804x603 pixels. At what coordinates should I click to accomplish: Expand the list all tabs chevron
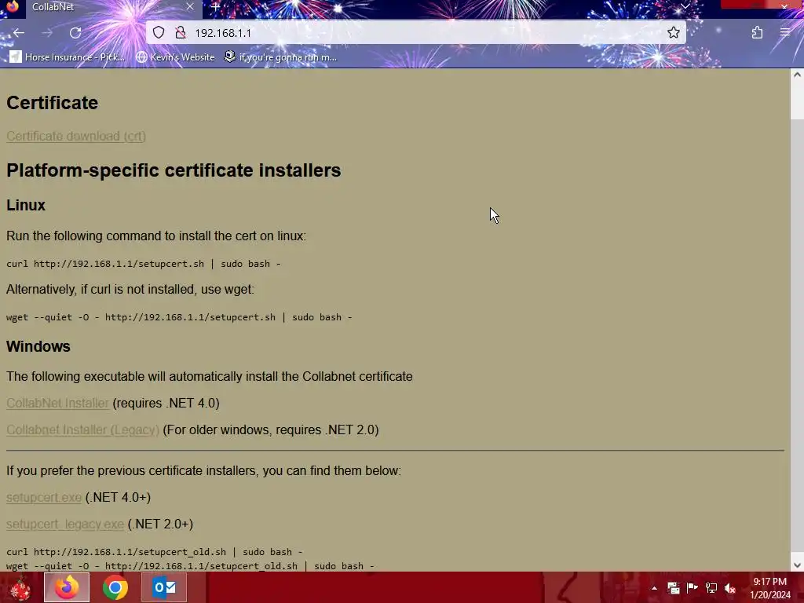pos(685,6)
